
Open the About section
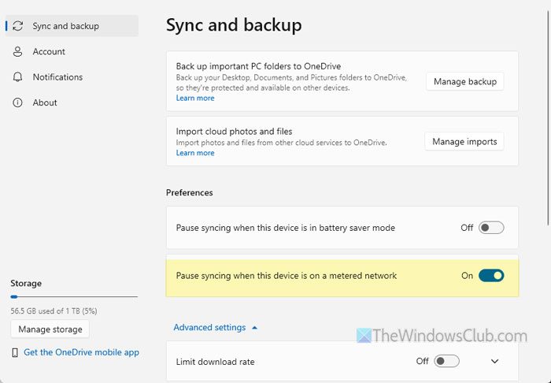[x=45, y=102]
